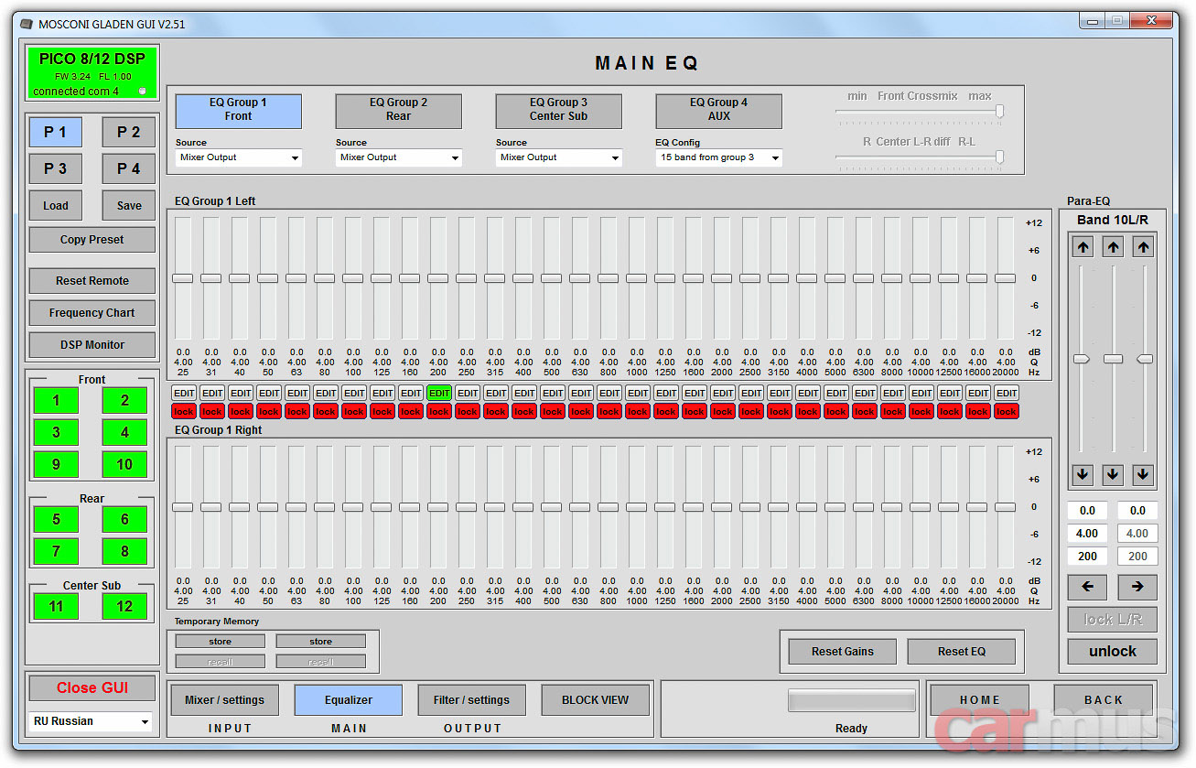Click the left 200 frequency field in Para-EQ
The image size is (1196, 768).
click(x=1087, y=556)
